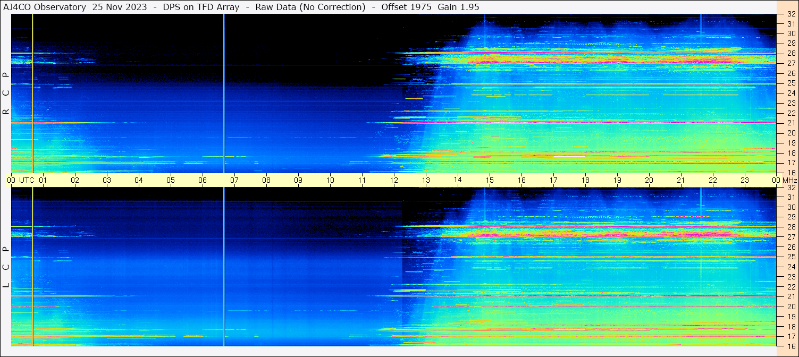Select the date "25 Nov 2023" in header
Screen dimensions: 799x357
click(120, 7)
